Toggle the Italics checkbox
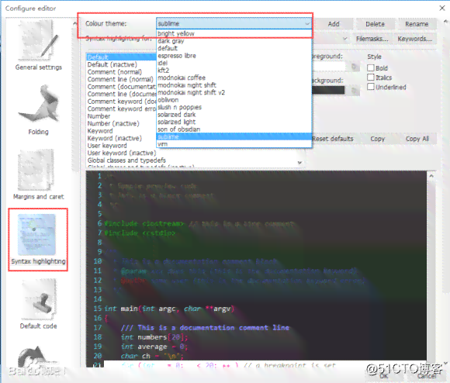 [x=371, y=78]
